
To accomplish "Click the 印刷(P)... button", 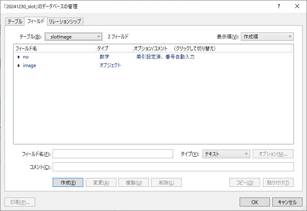I will point(20,202).
